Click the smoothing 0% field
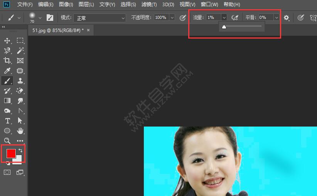The image size is (317, 196). [x=266, y=18]
